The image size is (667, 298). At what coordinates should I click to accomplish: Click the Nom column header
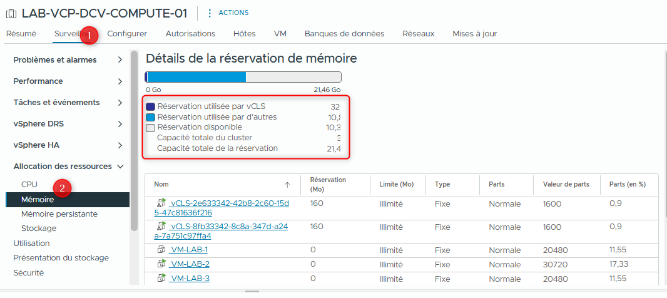(x=161, y=184)
